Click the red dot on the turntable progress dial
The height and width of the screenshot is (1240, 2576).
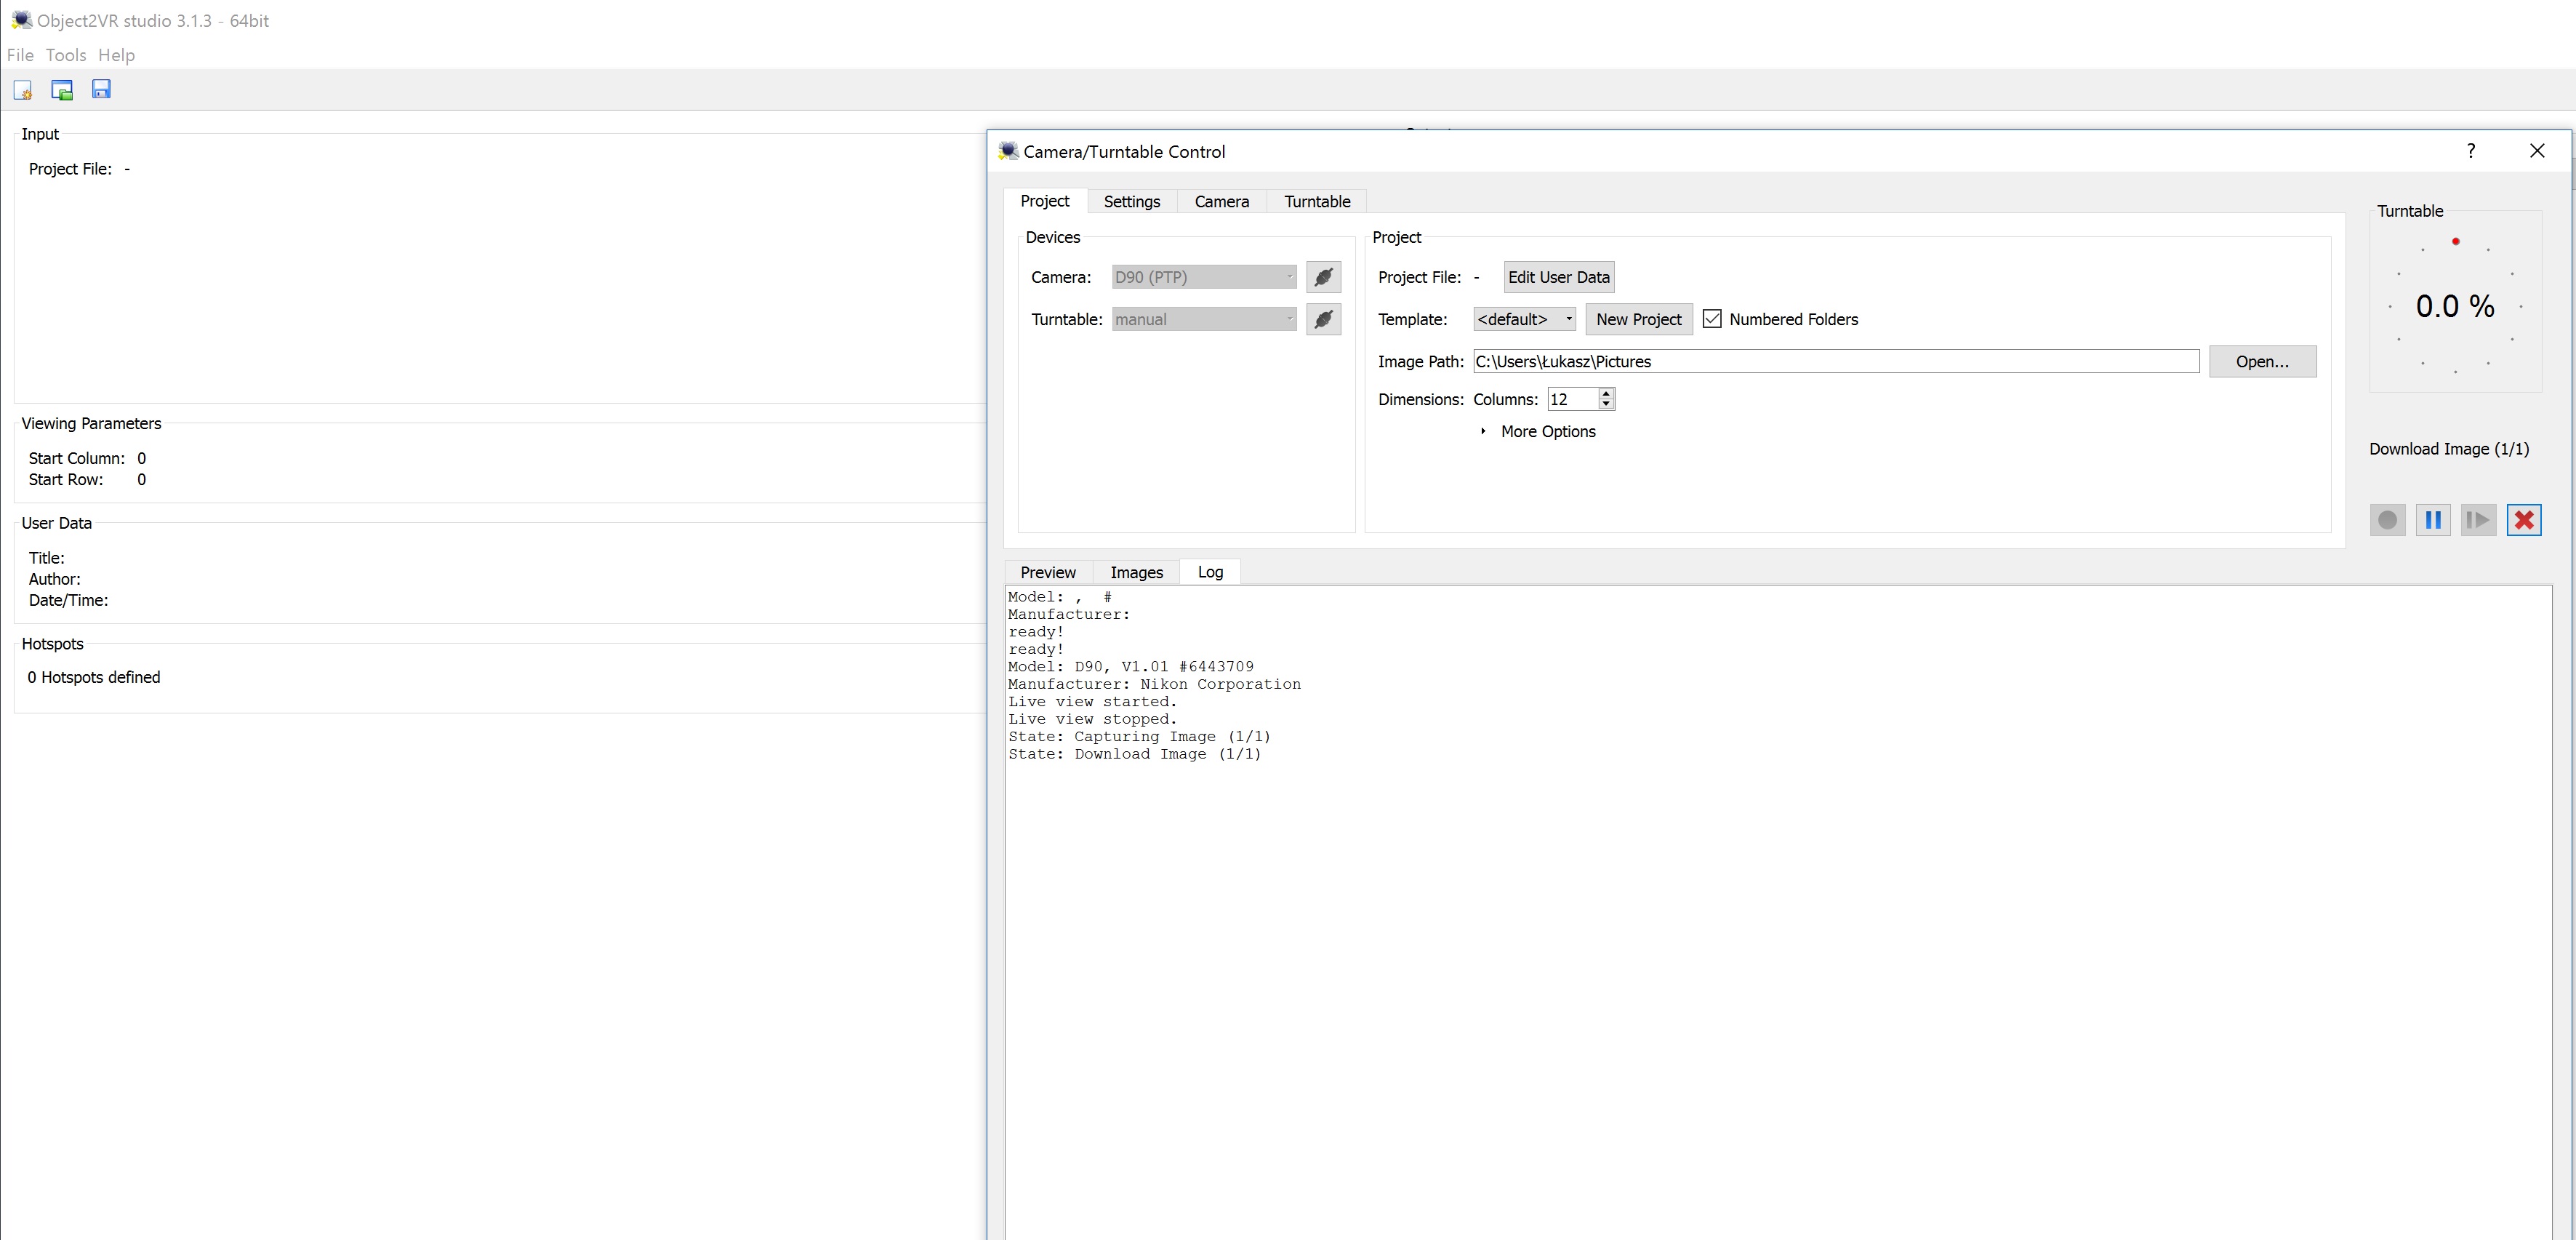tap(2455, 241)
